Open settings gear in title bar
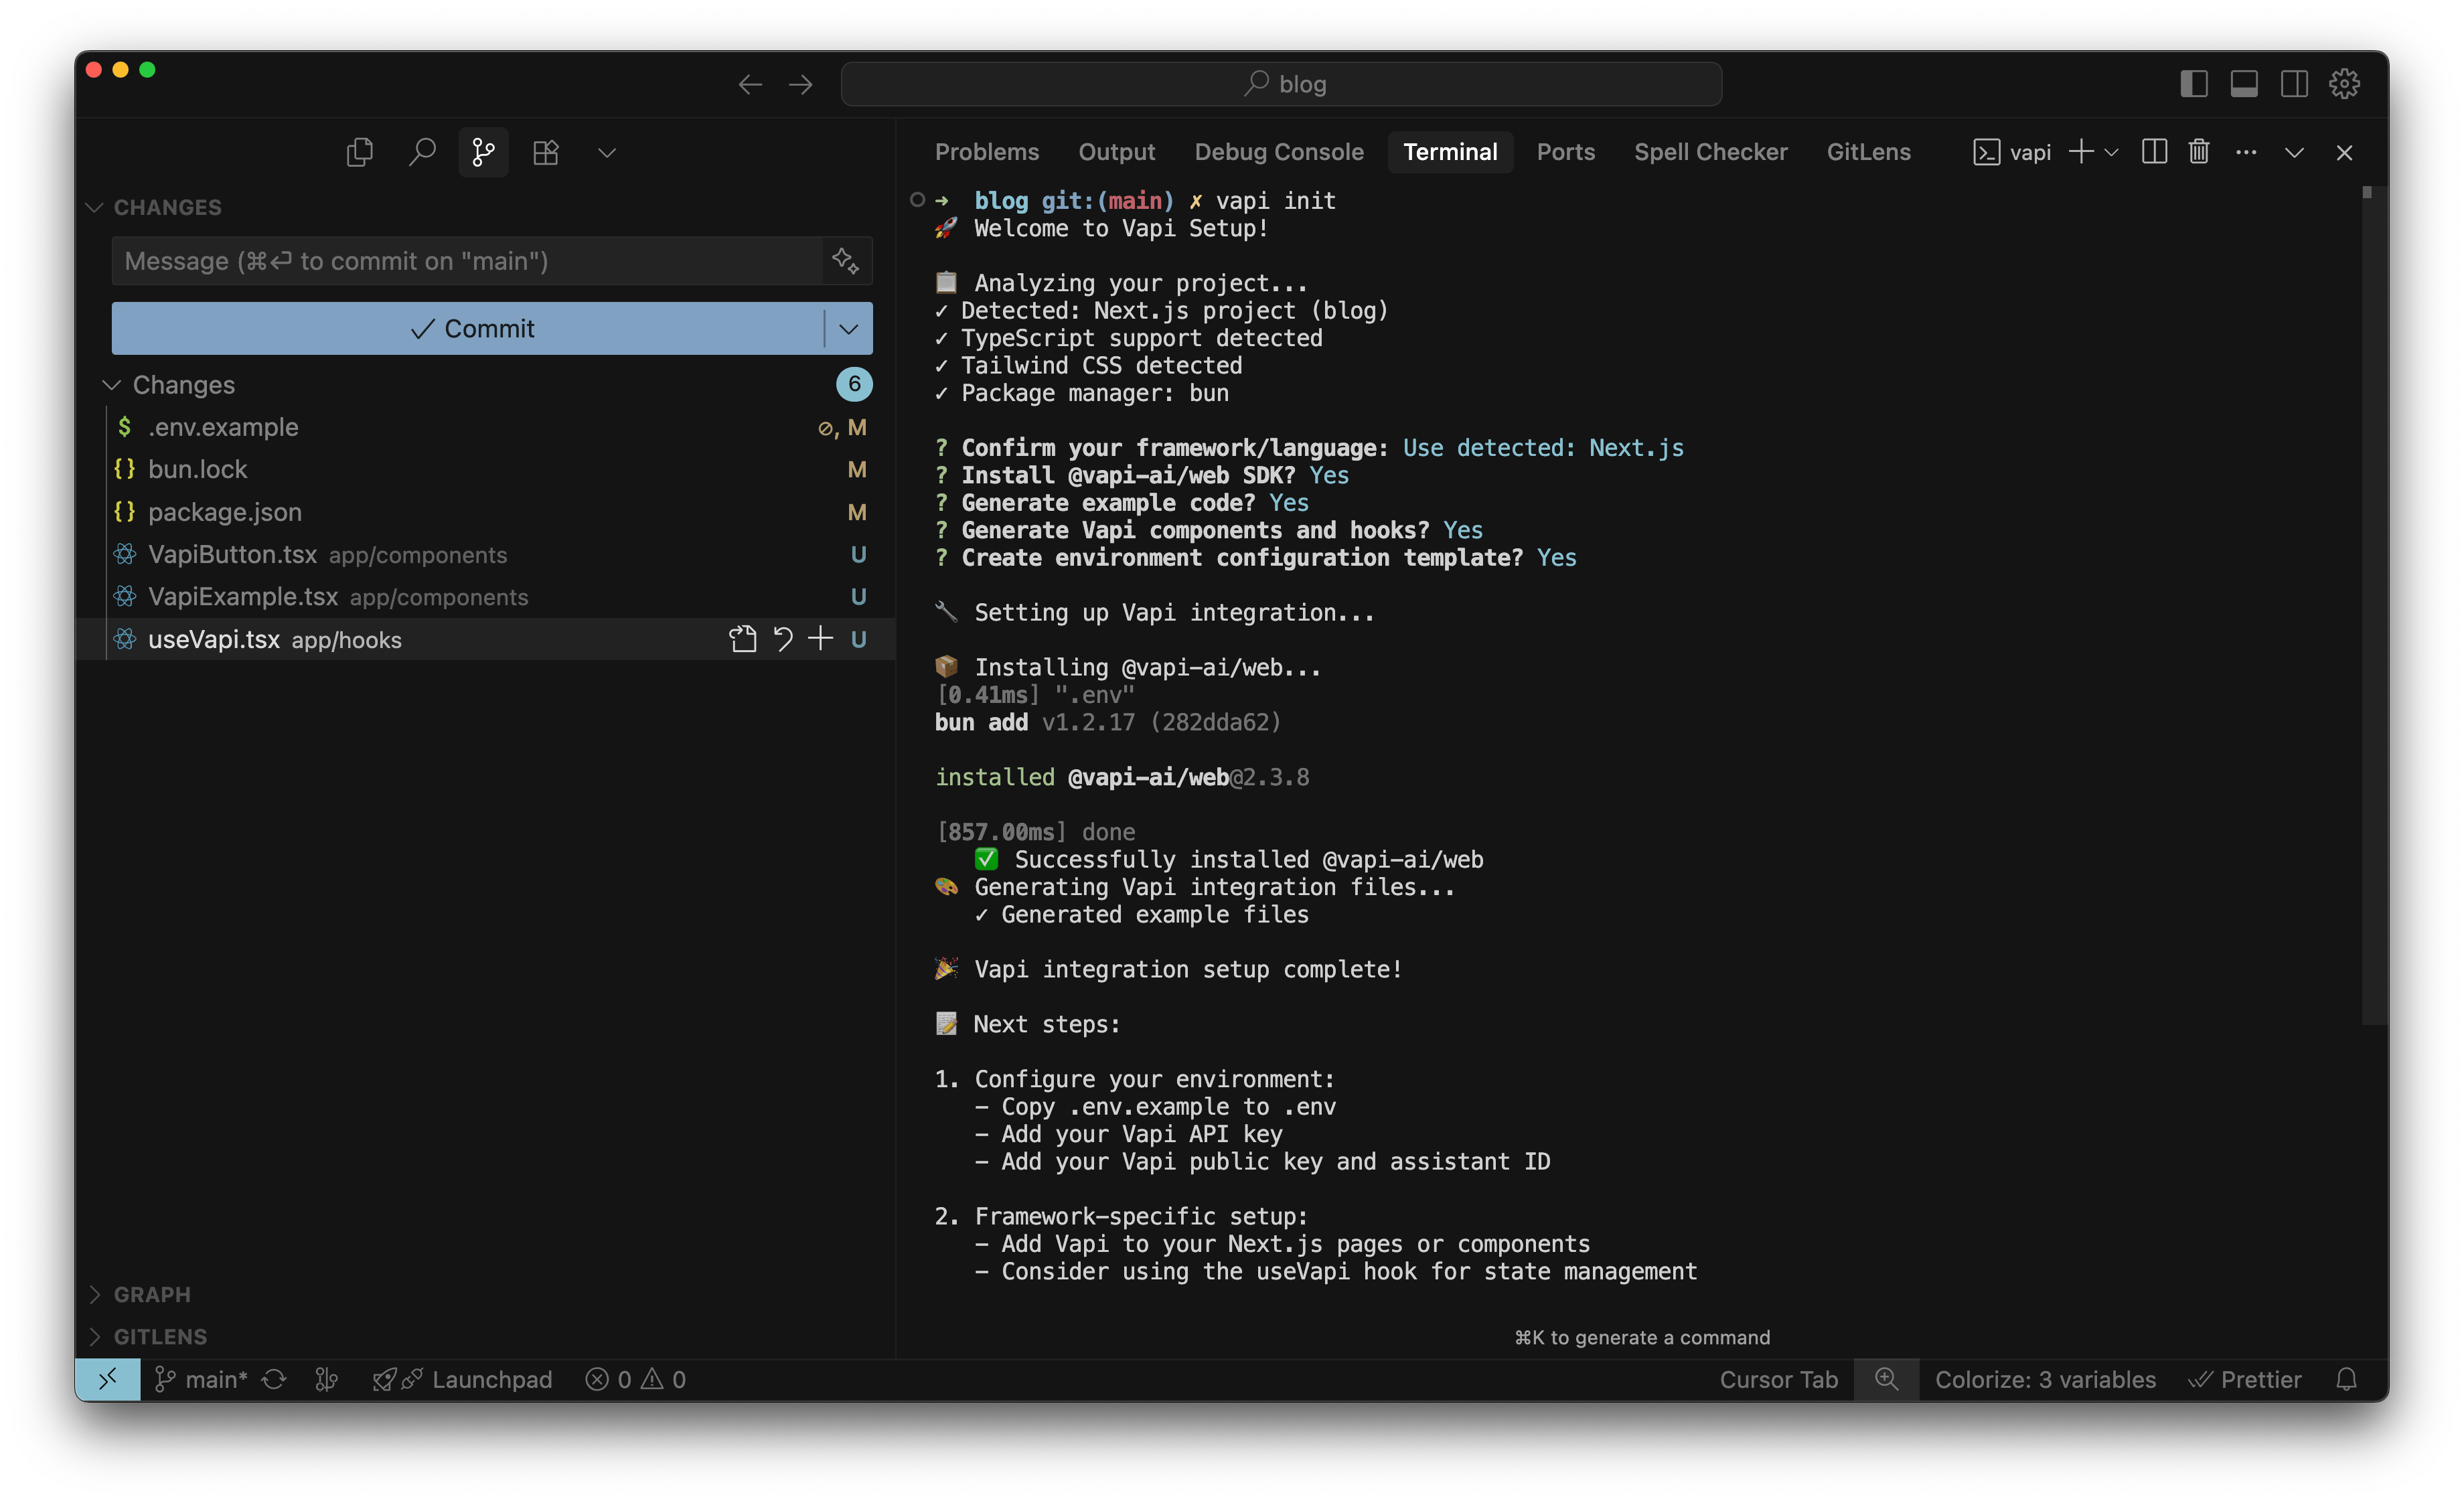 pyautogui.click(x=2344, y=84)
